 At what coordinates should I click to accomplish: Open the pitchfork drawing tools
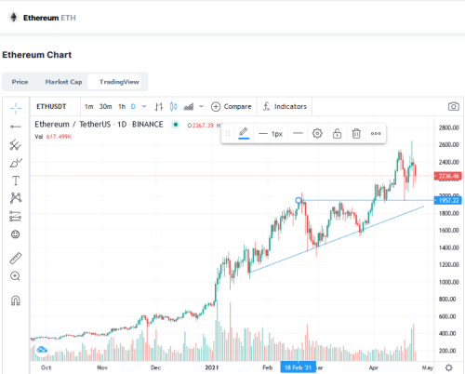coord(16,145)
